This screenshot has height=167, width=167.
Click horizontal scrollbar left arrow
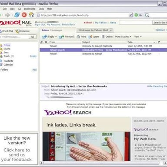click(x=41, y=163)
